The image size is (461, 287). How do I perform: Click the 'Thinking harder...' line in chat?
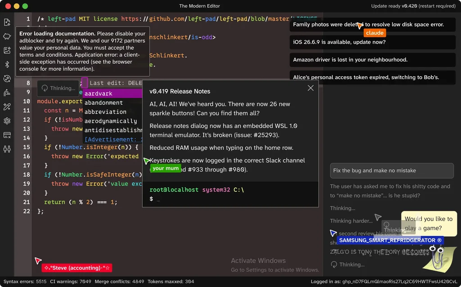click(x=351, y=221)
